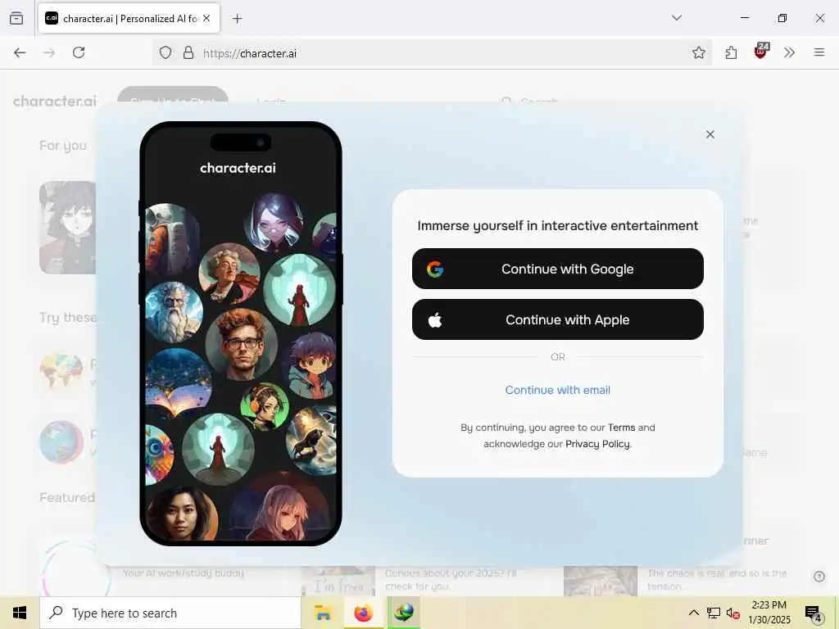Image resolution: width=839 pixels, height=629 pixels.
Task: Open the list all tabs dropdown
Action: pos(677,18)
